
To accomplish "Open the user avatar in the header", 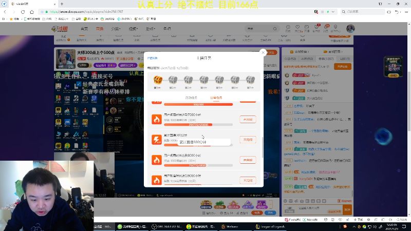I will [350, 29].
